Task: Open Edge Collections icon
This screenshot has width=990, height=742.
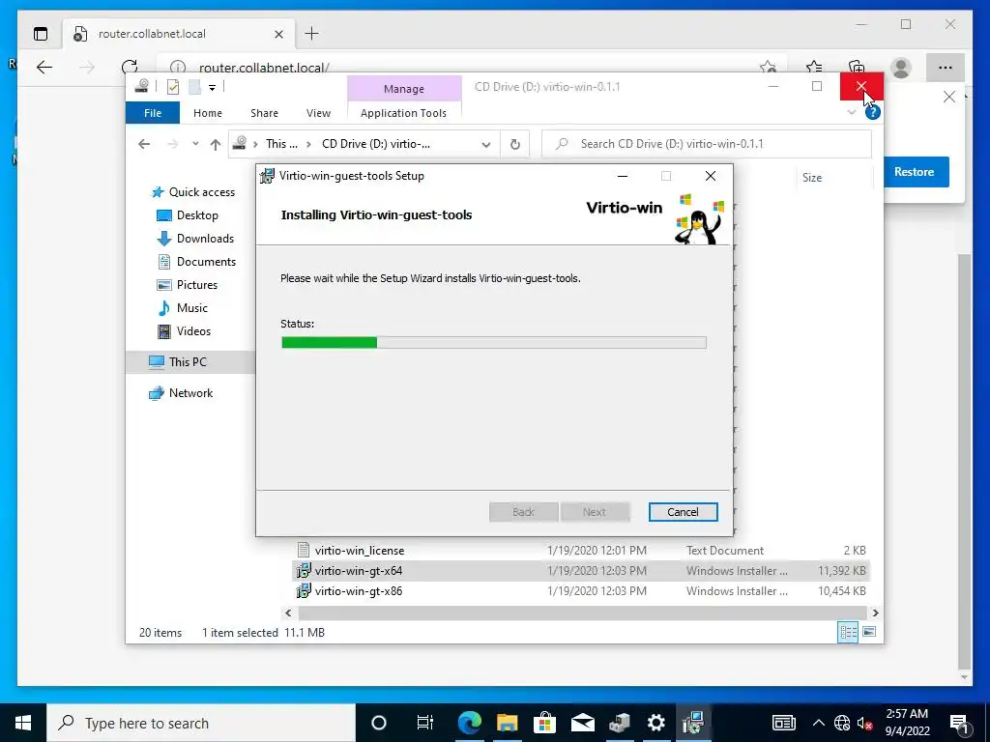Action: coord(857,67)
